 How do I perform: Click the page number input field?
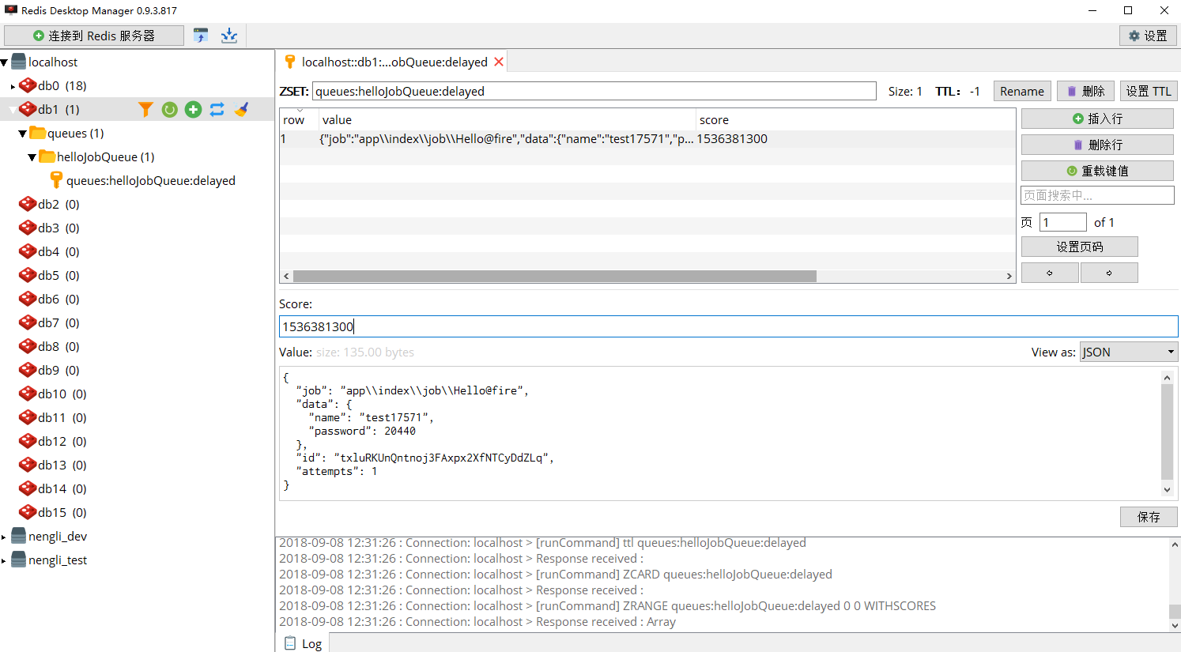click(1063, 222)
